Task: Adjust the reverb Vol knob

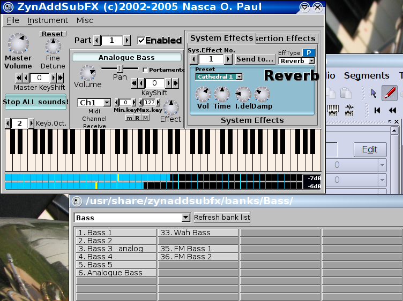Action: (x=203, y=94)
